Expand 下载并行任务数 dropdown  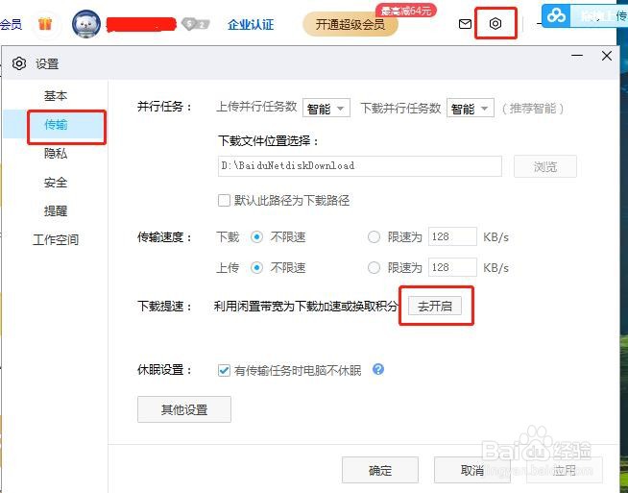click(471, 108)
